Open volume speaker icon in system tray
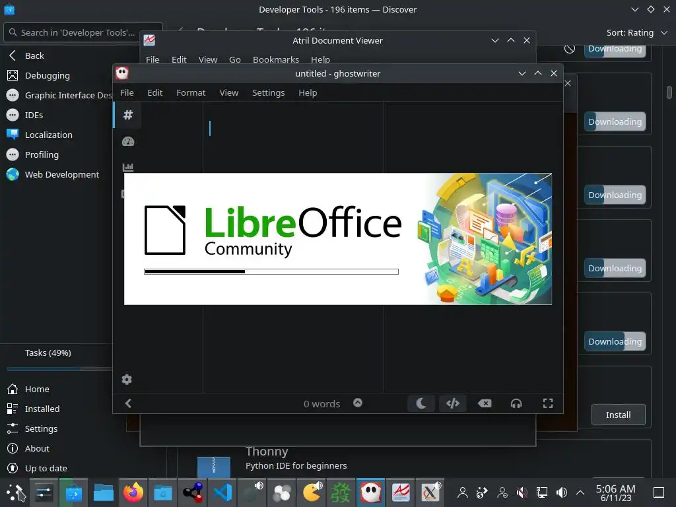 coord(561,492)
